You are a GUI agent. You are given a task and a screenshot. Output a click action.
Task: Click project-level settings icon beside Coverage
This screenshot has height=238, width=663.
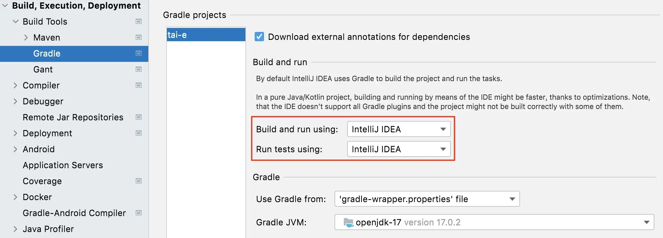(139, 181)
